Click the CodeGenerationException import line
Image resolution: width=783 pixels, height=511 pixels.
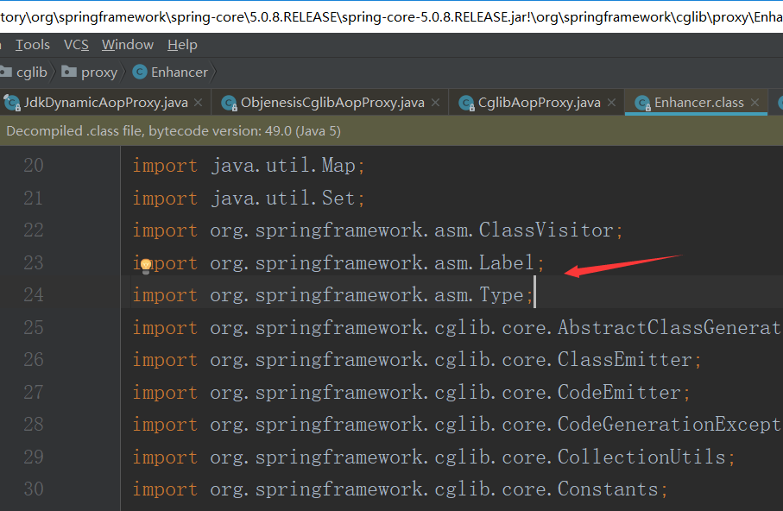457,425
